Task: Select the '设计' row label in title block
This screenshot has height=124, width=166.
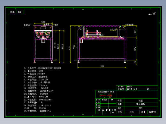Action: [98, 100]
